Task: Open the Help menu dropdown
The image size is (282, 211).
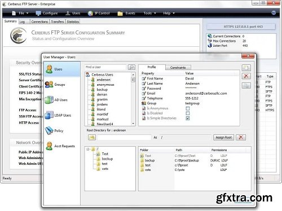Action: 169,13
